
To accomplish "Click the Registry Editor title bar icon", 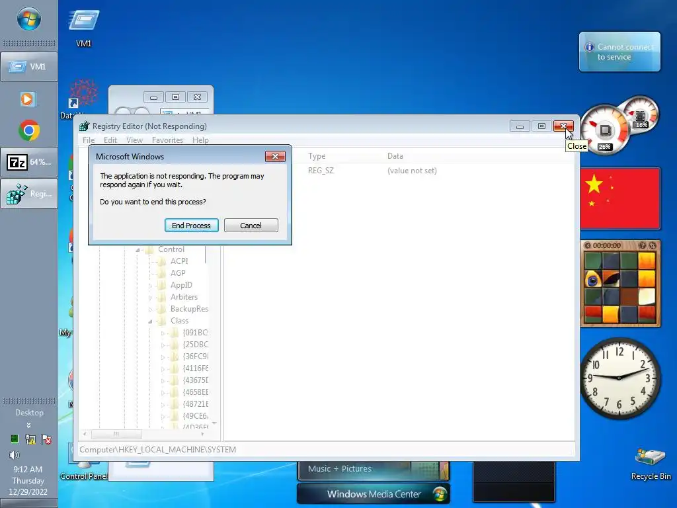I will click(x=84, y=126).
